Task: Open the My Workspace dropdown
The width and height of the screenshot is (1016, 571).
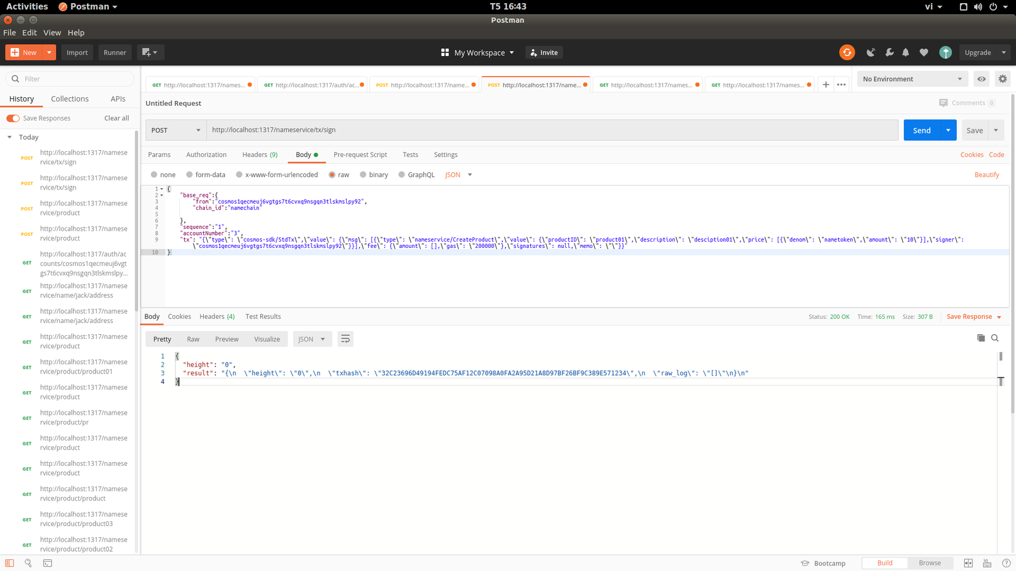Action: (x=477, y=52)
